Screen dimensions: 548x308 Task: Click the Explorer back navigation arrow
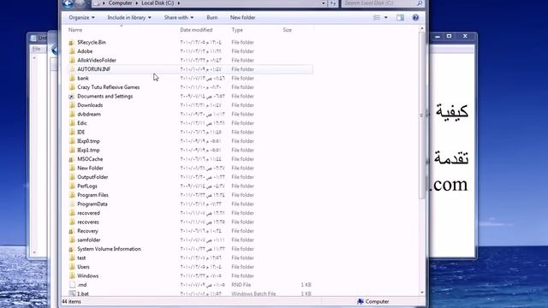tap(68, 3)
